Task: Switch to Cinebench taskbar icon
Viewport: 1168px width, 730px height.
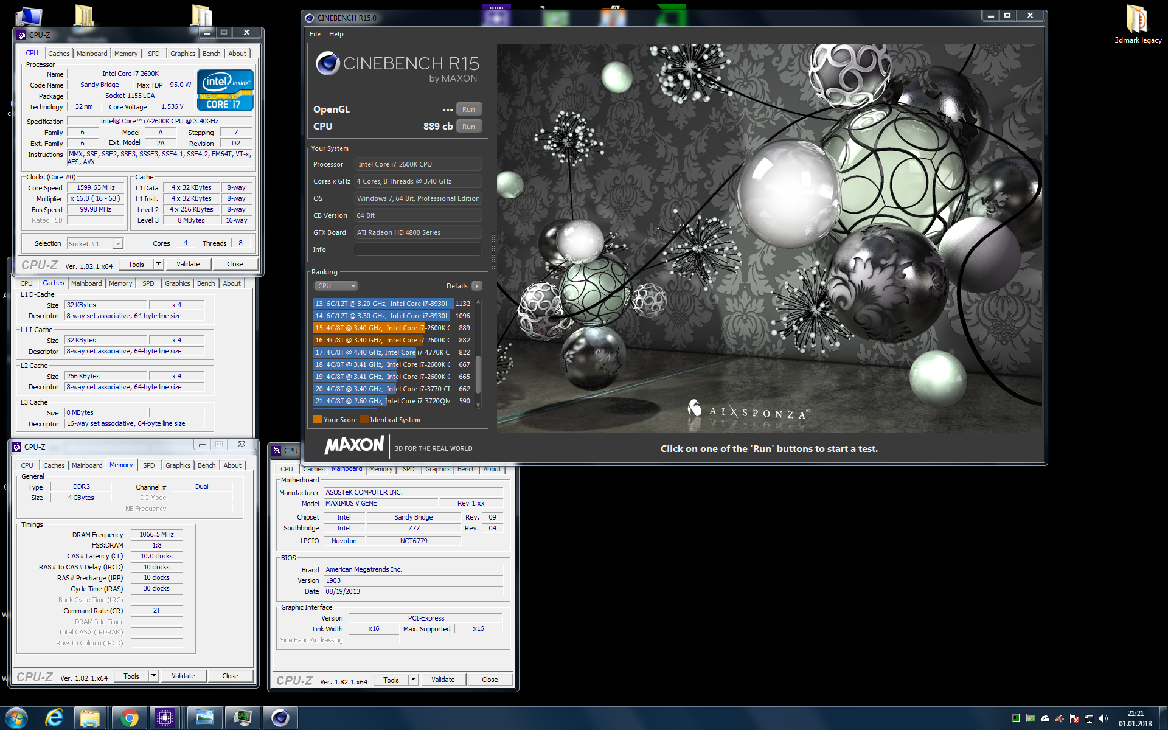Action: 280,718
